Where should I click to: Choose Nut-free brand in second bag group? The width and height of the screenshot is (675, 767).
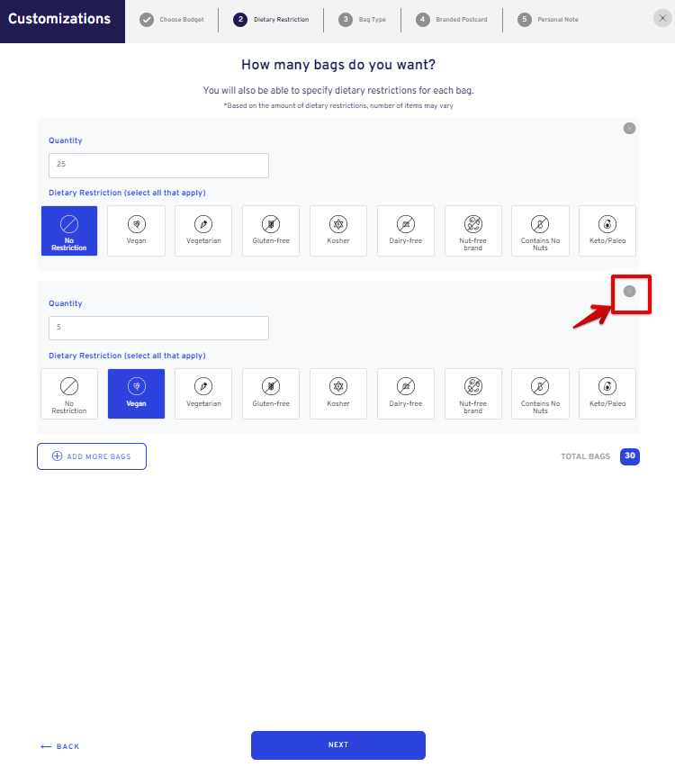coord(473,393)
